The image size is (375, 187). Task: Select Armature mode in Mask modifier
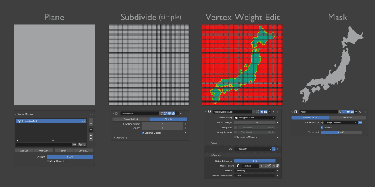coord(347,117)
